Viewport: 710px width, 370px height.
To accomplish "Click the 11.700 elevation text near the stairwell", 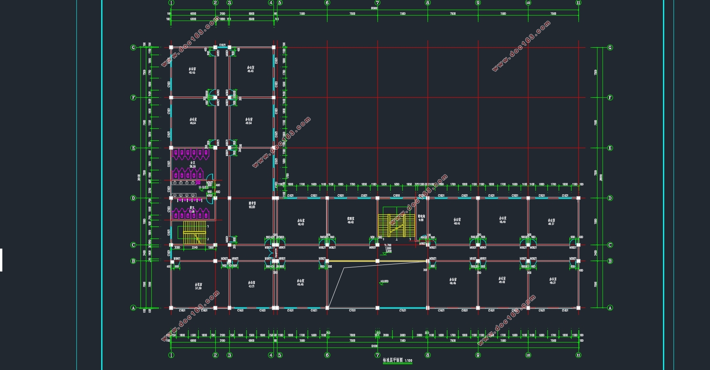I will 388,245.
